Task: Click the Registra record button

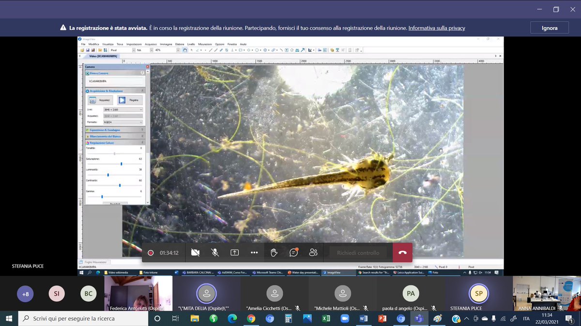Action: (129, 100)
